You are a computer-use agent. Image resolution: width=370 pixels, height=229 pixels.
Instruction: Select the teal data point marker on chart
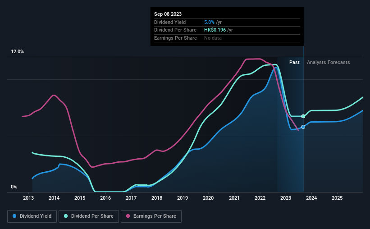click(303, 116)
